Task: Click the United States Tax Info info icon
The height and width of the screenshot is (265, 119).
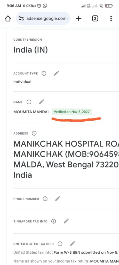Action: tap(60, 244)
